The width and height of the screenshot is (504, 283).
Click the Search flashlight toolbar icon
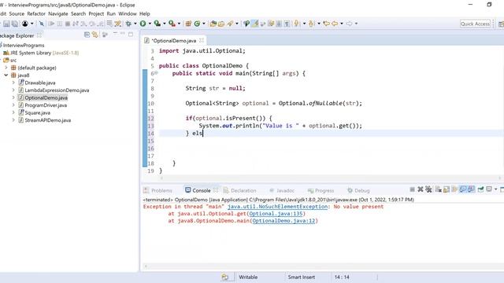230,24
